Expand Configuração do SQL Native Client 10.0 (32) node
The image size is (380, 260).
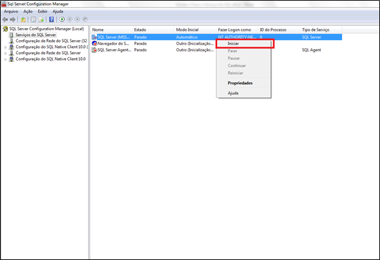[5, 47]
